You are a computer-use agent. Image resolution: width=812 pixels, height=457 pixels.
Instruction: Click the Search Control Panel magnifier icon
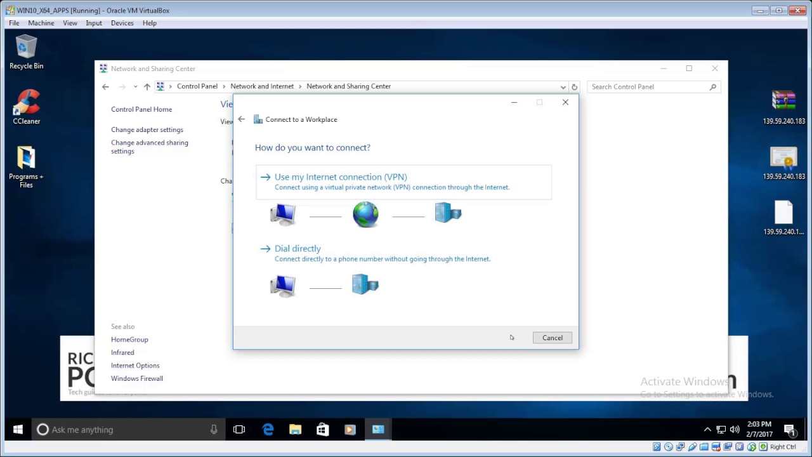click(713, 87)
